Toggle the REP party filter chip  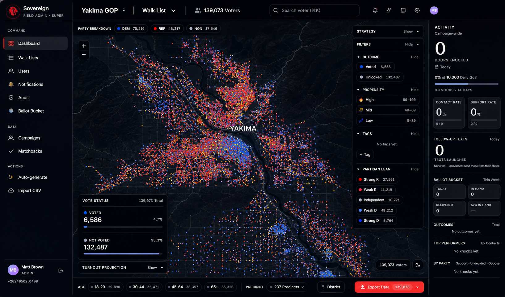[x=167, y=29]
